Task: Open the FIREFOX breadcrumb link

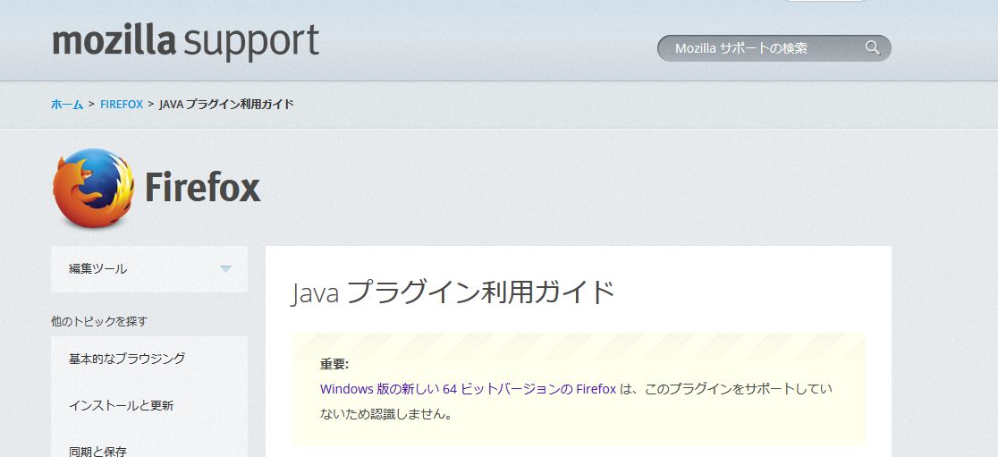Action: 122,105
